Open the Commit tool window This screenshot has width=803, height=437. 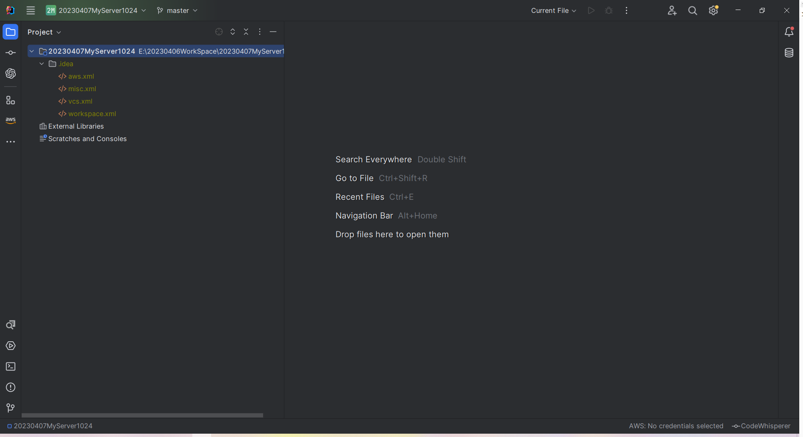pyautogui.click(x=10, y=53)
